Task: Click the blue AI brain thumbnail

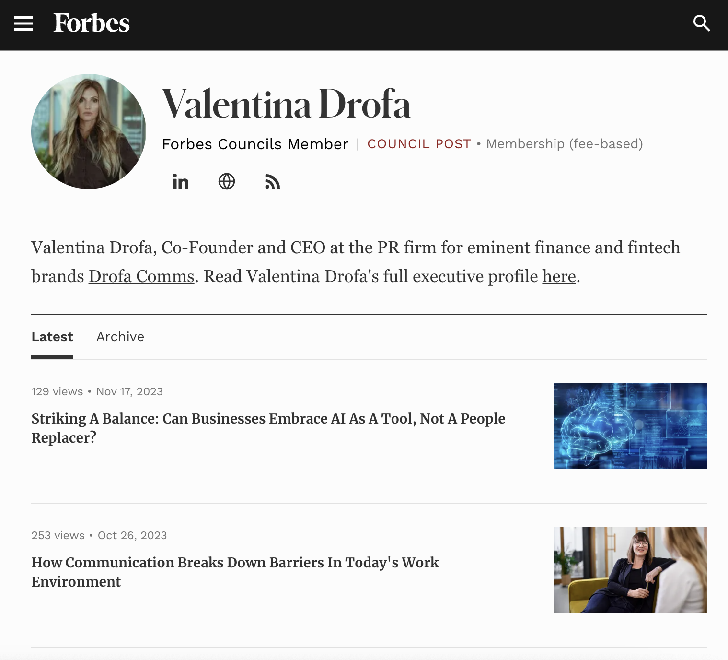Action: point(630,426)
